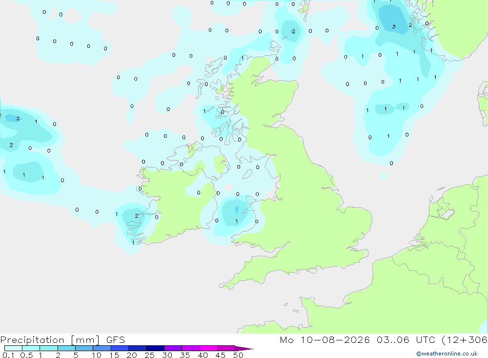The width and height of the screenshot is (488, 358).
Task: Select the 0.5–1 mm legend color segment
Action: point(31,348)
